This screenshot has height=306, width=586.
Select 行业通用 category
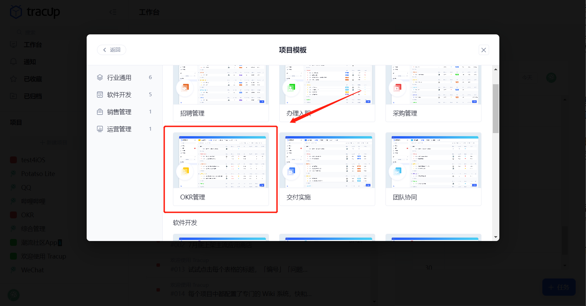119,78
